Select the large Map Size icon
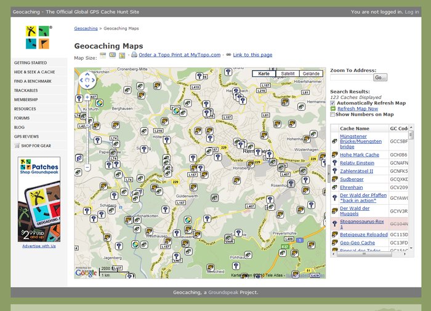The height and width of the screenshot is (311, 431). click(122, 55)
